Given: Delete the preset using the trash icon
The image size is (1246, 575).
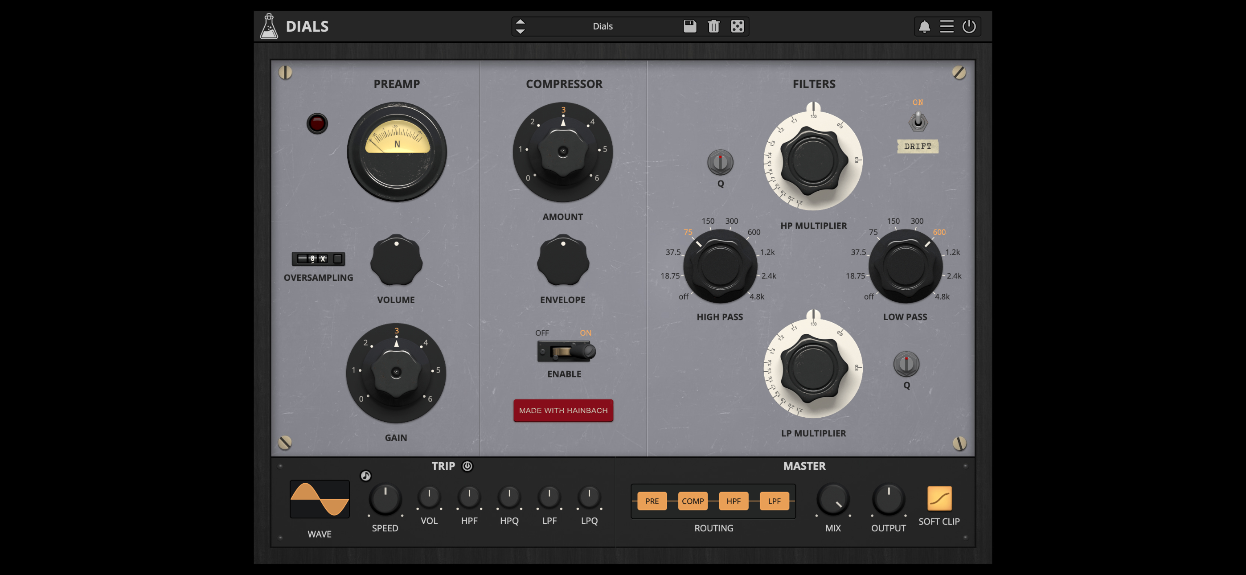Looking at the screenshot, I should tap(714, 26).
